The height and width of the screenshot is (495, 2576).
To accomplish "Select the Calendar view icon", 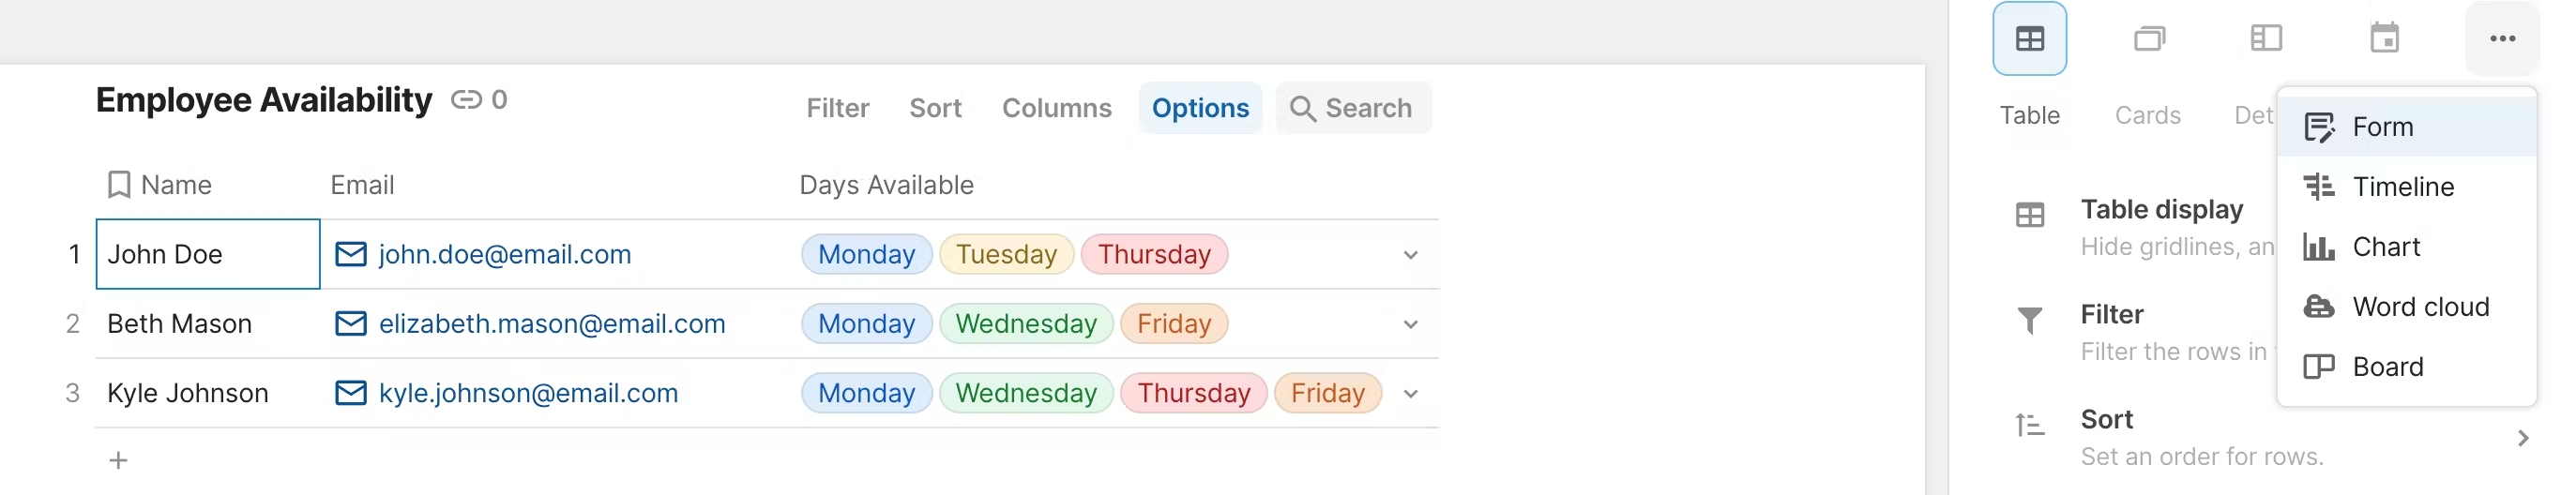I will pyautogui.click(x=2384, y=39).
